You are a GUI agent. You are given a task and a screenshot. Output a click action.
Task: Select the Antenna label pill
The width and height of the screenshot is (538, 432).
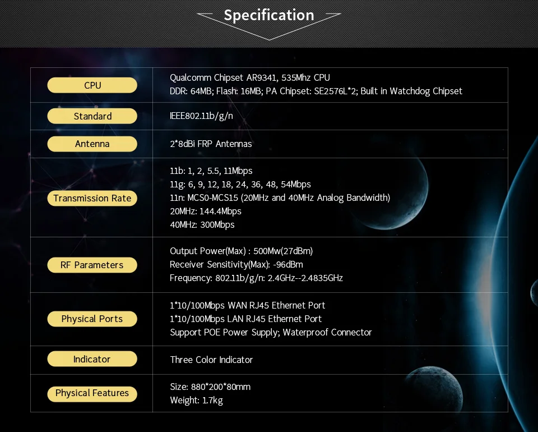[92, 144]
